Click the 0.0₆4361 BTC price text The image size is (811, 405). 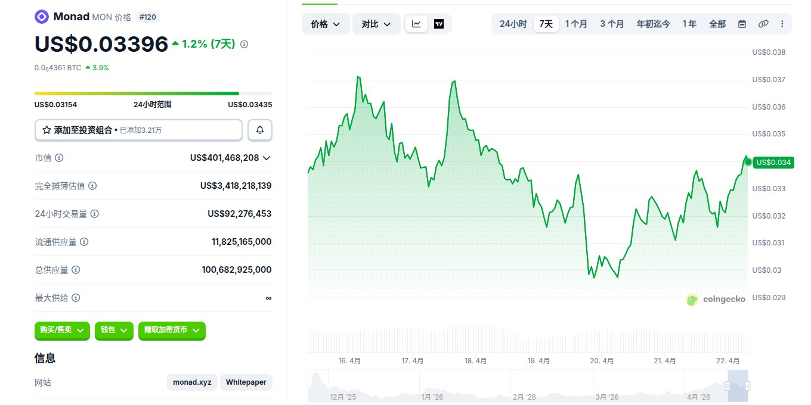click(58, 68)
